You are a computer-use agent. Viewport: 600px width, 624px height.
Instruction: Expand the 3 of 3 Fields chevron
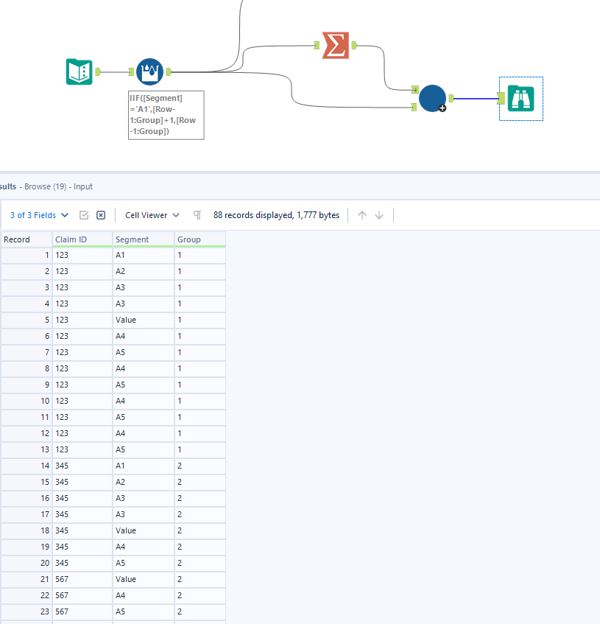(x=65, y=215)
